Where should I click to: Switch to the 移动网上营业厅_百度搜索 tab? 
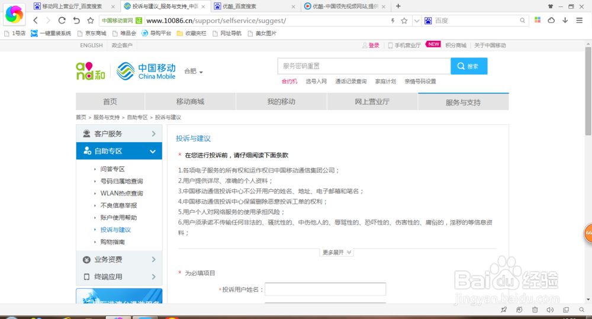click(72, 7)
